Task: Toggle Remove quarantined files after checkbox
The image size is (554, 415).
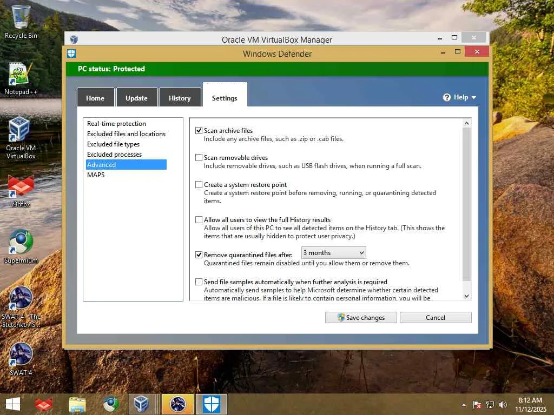Action: coord(199,255)
